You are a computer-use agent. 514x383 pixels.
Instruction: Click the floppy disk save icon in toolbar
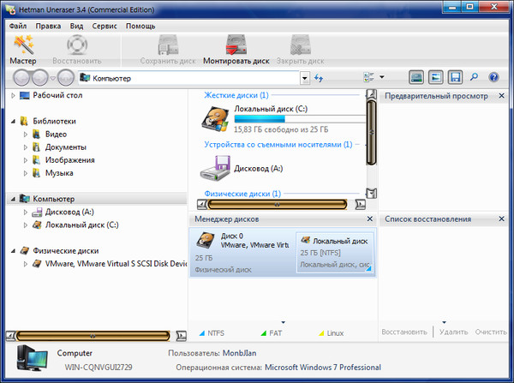click(456, 78)
